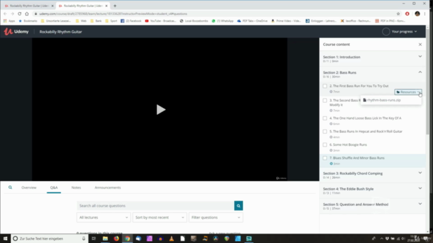Screen dimensions: 433x243
Task: Click the Windows taskbar search box
Action: tap(49, 238)
